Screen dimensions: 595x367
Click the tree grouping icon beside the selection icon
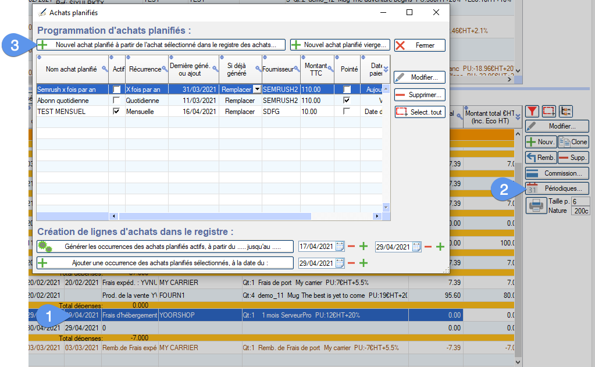566,111
